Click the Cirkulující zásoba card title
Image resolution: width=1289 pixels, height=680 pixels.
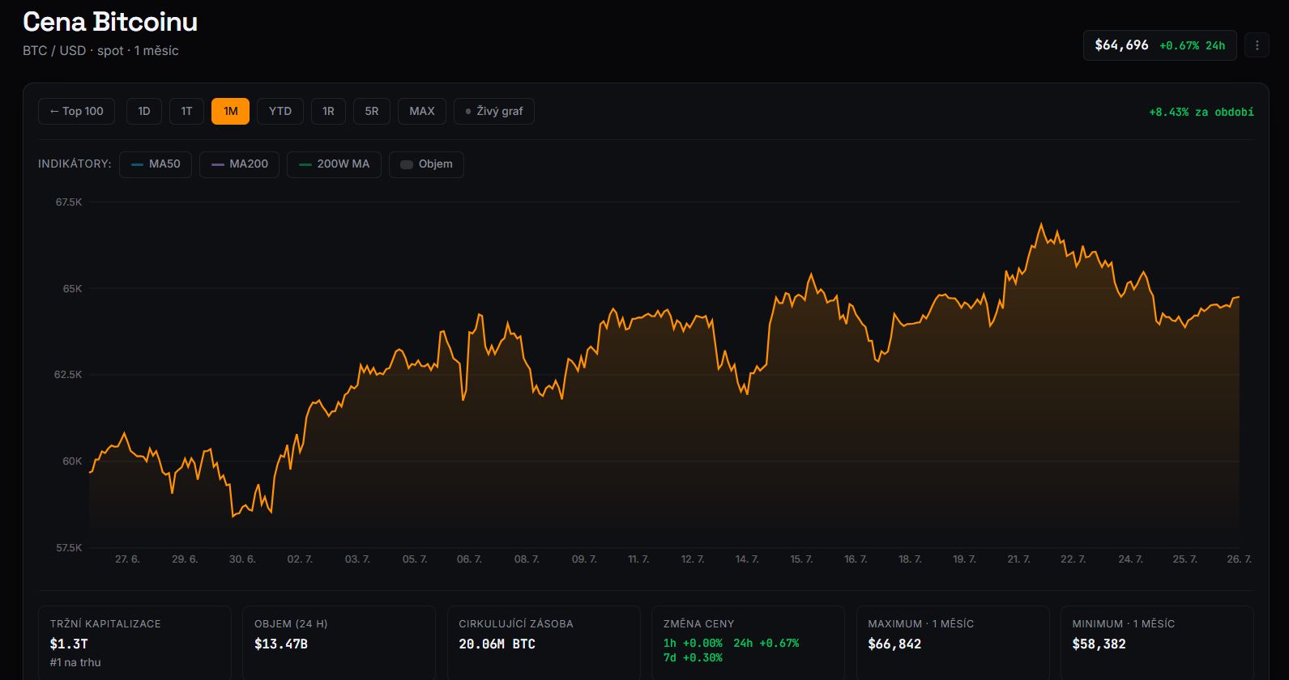(x=516, y=624)
